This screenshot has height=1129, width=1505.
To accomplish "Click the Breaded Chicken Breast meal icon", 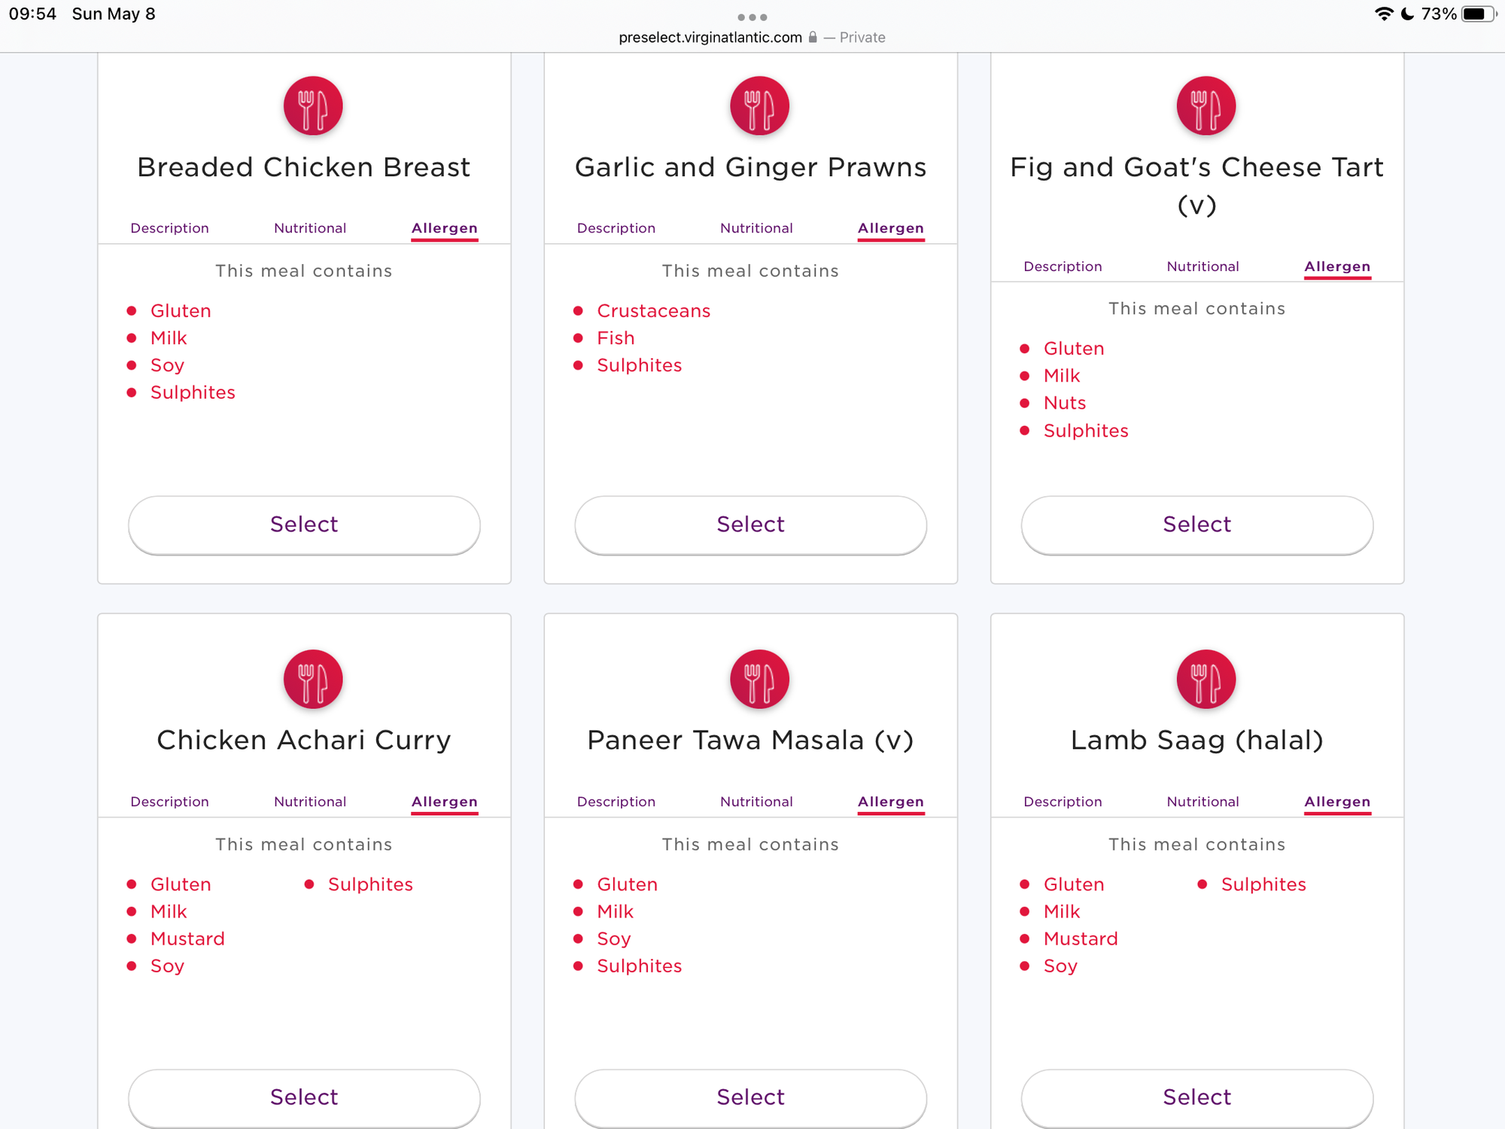I will coord(313,106).
